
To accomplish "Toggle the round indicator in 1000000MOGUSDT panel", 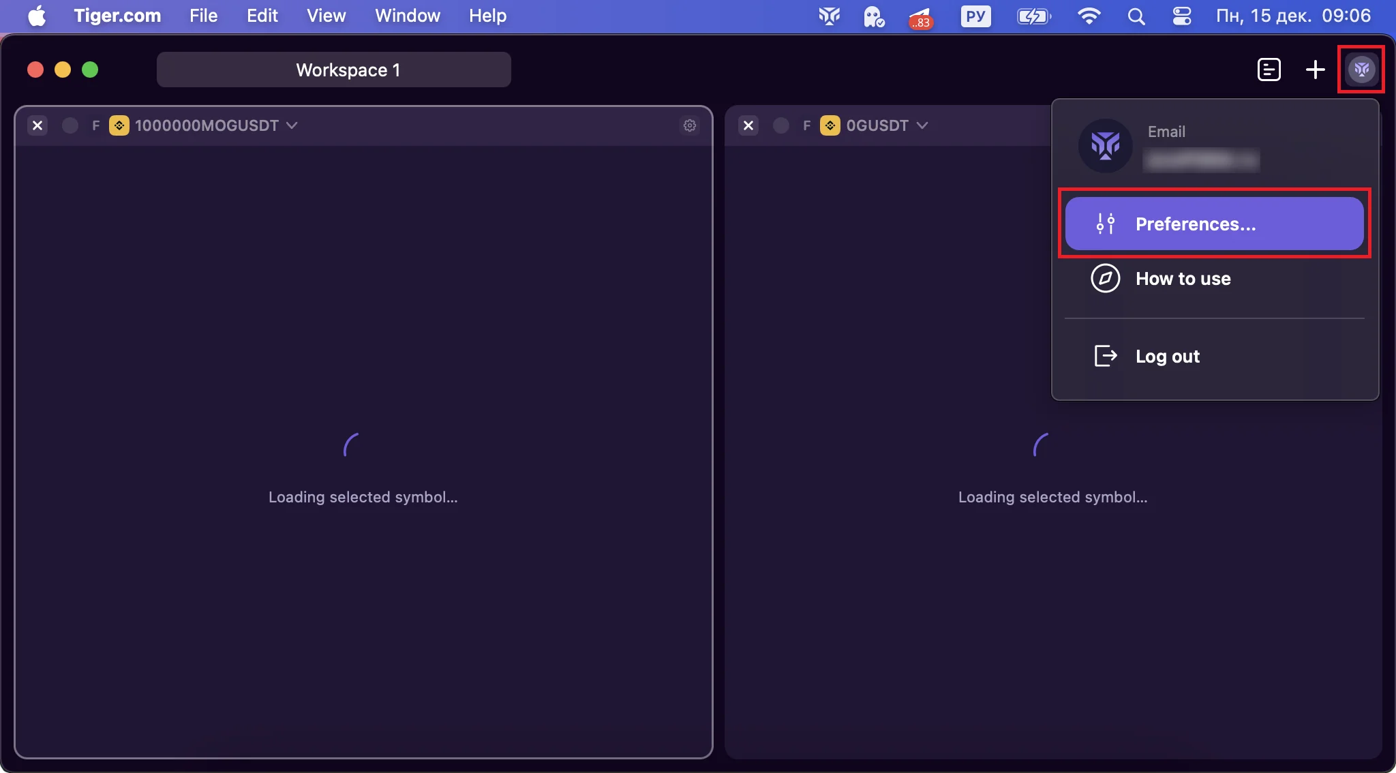I will pyautogui.click(x=70, y=125).
